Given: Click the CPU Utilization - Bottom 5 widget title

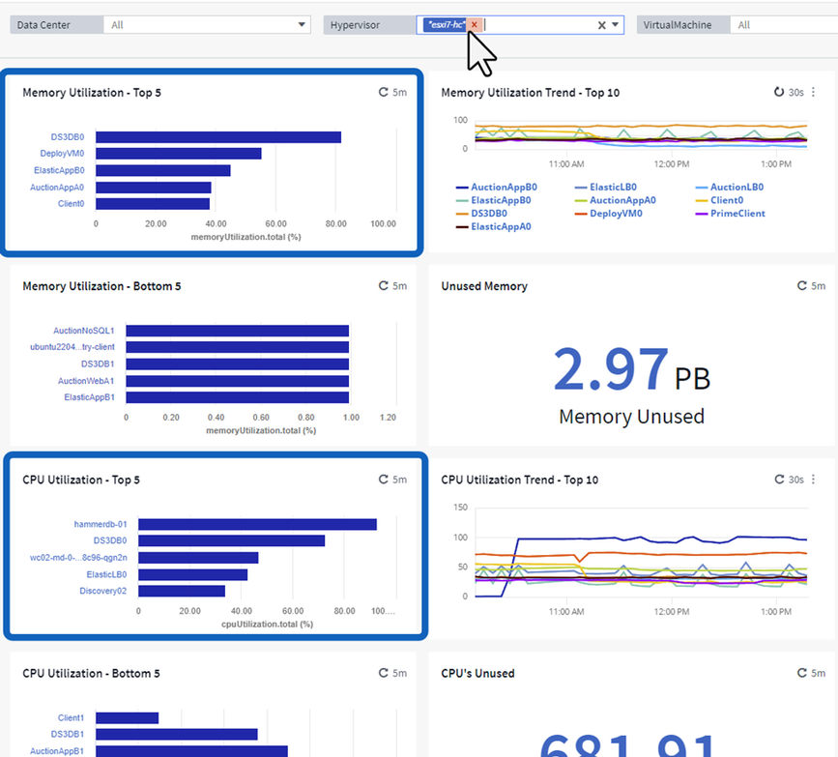Looking at the screenshot, I should pyautogui.click(x=91, y=673).
